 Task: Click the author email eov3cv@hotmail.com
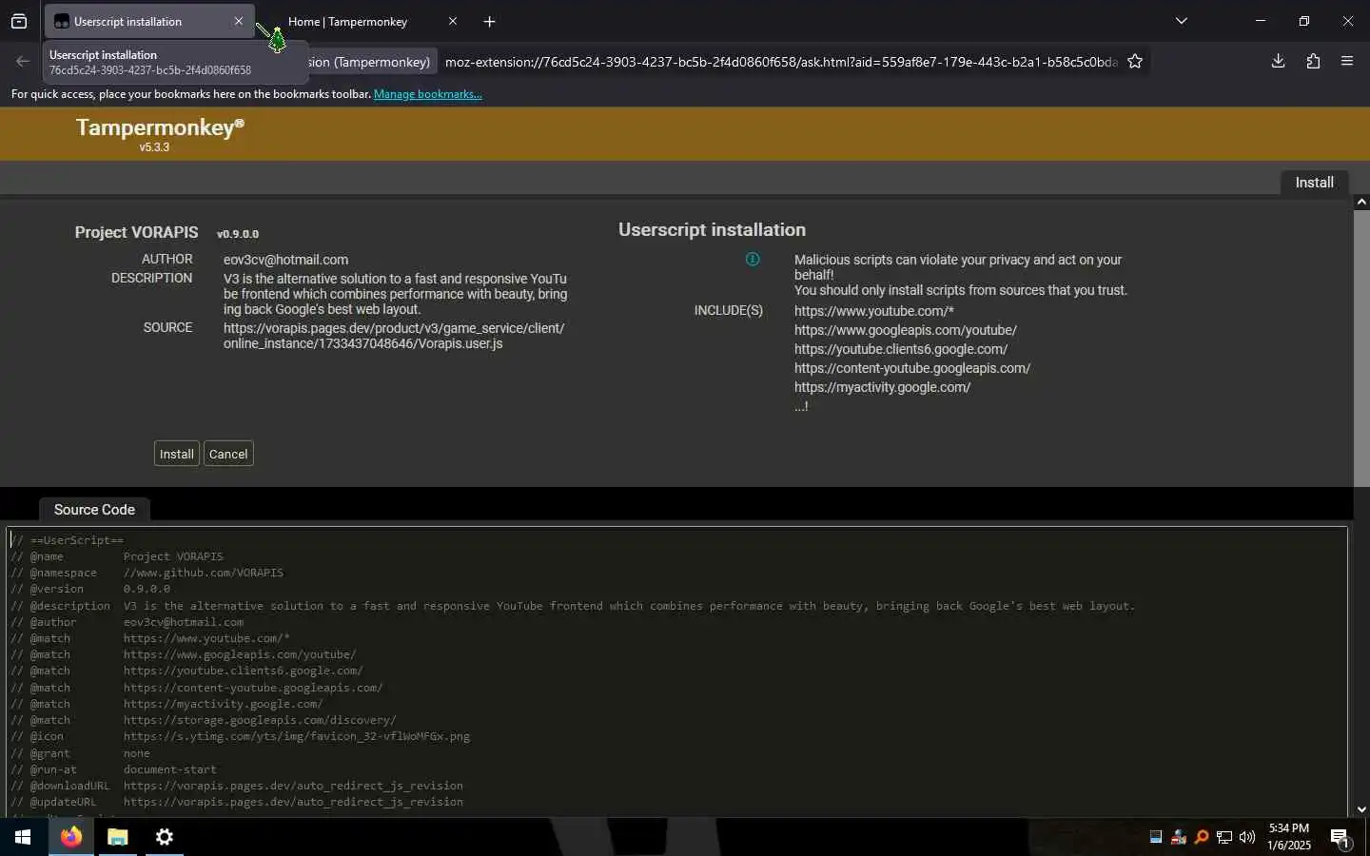pos(285,260)
